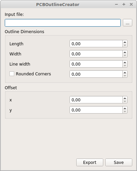Enable the Rounded Corners checkbox
Image resolution: width=137 pixels, height=171 pixels.
coord(12,74)
